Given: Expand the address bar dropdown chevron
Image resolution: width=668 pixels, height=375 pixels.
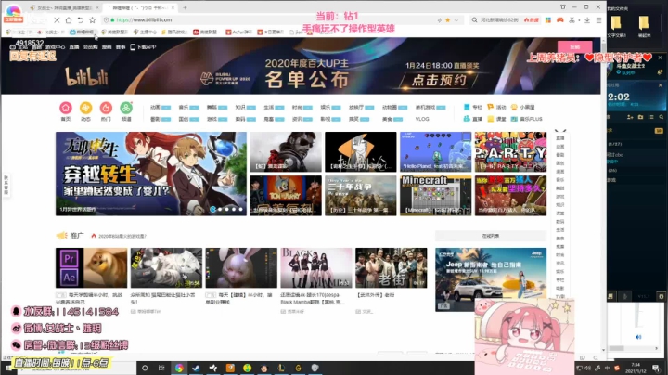Looking at the screenshot, I should (x=456, y=20).
